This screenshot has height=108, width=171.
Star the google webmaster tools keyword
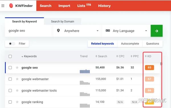click(17, 90)
